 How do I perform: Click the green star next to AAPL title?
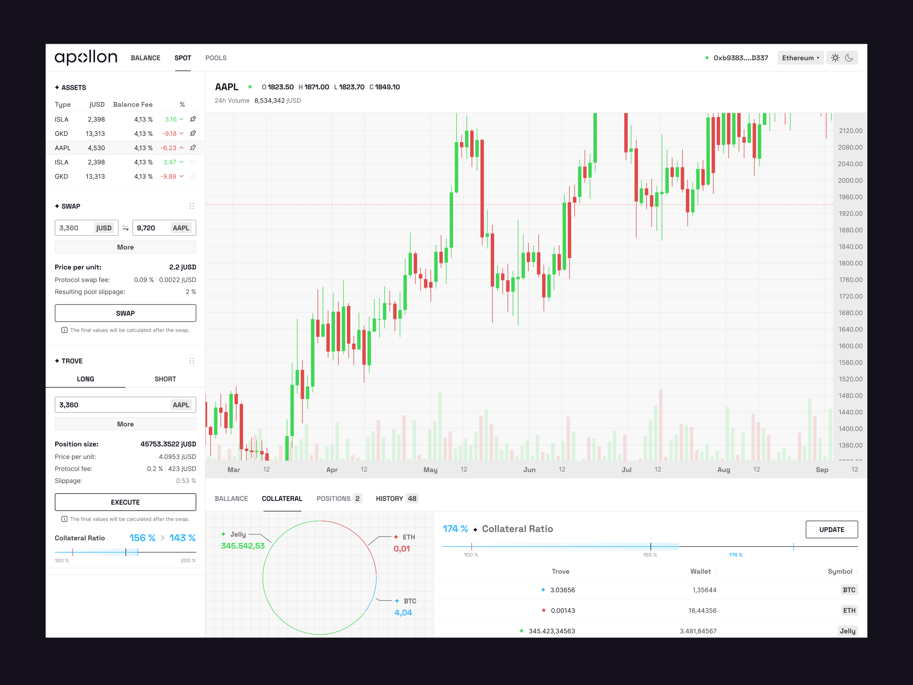pyautogui.click(x=250, y=87)
